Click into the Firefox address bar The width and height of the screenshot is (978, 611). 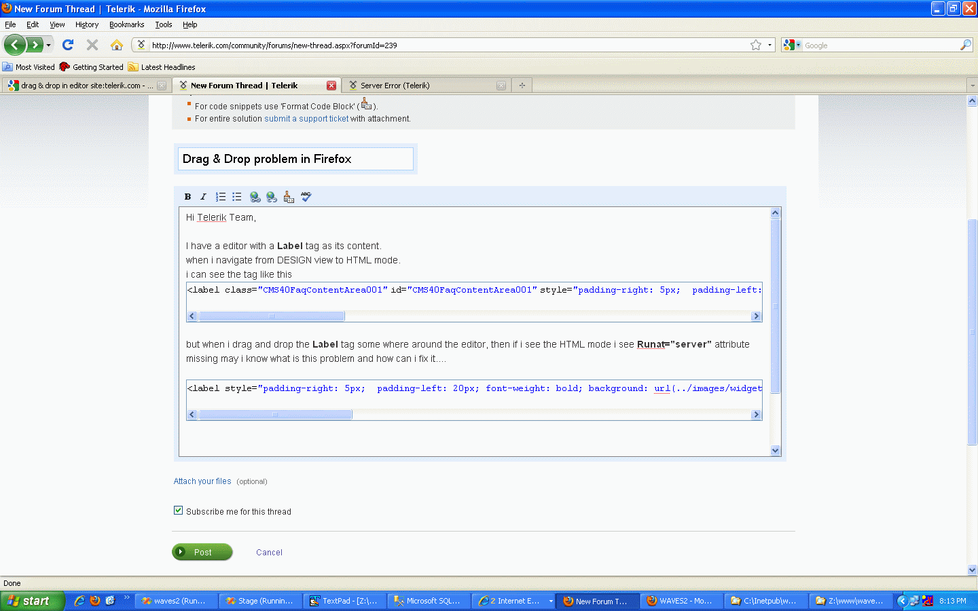click(448, 45)
